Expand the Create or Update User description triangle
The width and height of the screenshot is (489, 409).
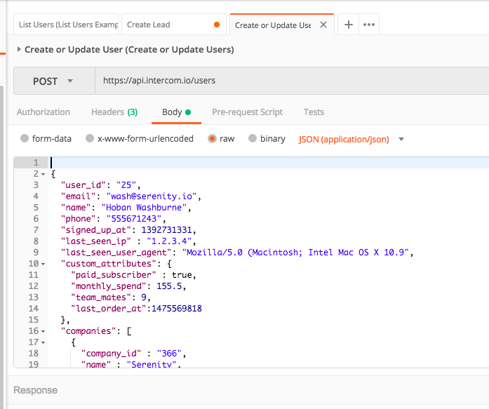point(19,50)
